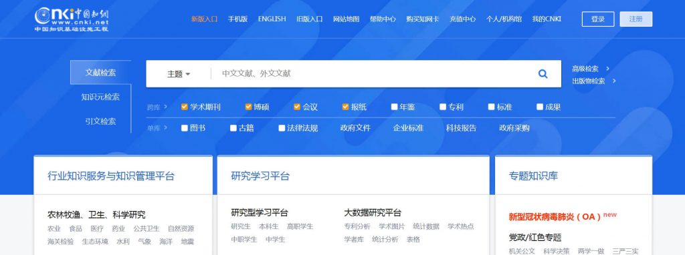The width and height of the screenshot is (685, 255).
Task: Toggle the 会议 checkbox
Action: point(297,107)
